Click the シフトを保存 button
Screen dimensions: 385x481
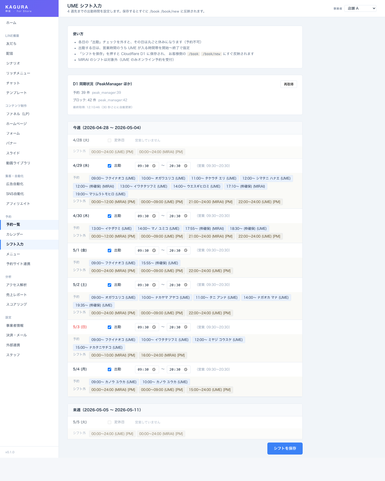(285, 448)
